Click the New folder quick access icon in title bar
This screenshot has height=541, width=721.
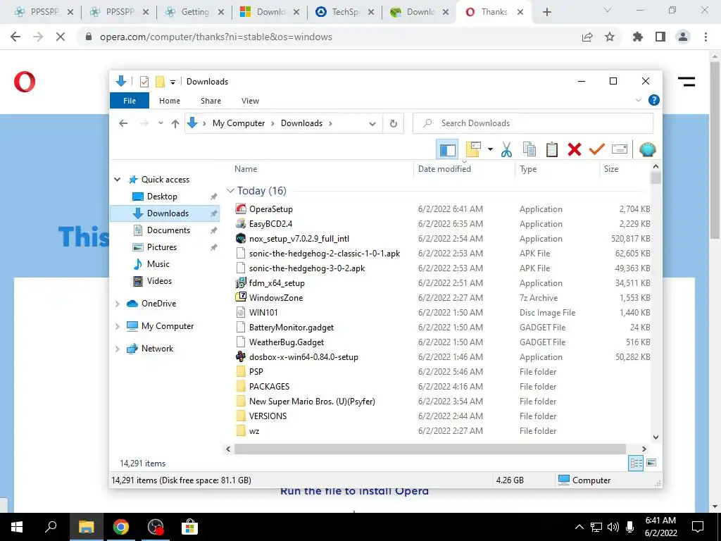160,82
